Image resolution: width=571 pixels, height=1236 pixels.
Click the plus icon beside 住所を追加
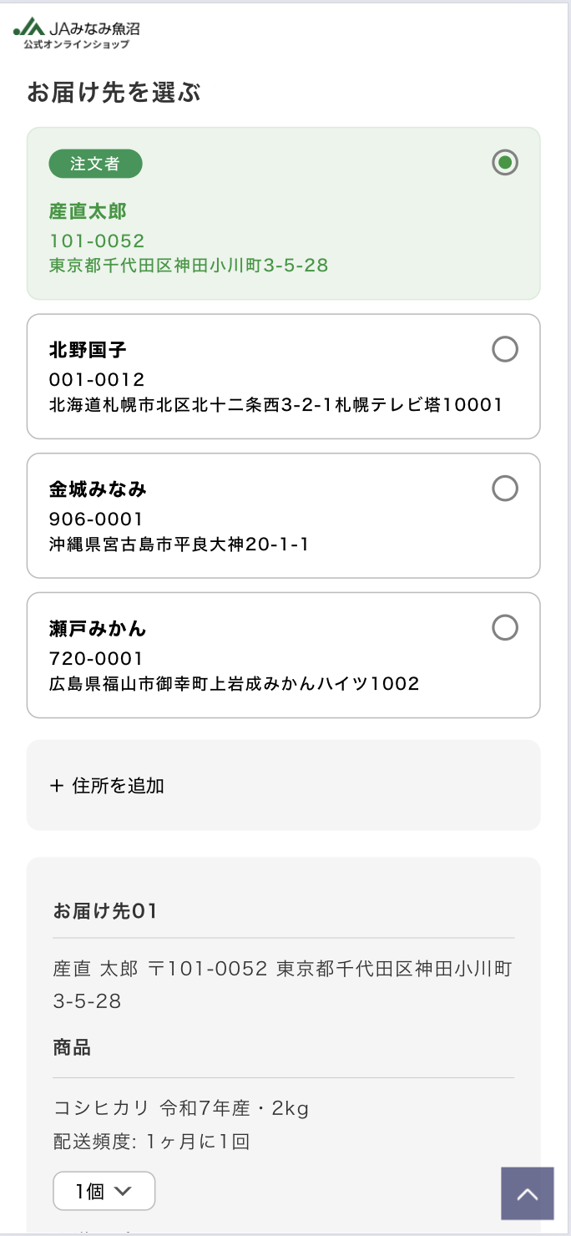pyautogui.click(x=57, y=785)
